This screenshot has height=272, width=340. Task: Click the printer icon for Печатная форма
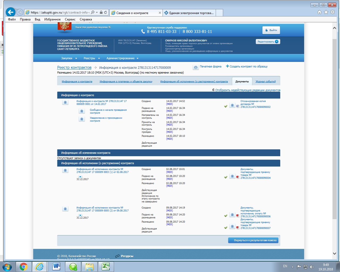pos(196,67)
